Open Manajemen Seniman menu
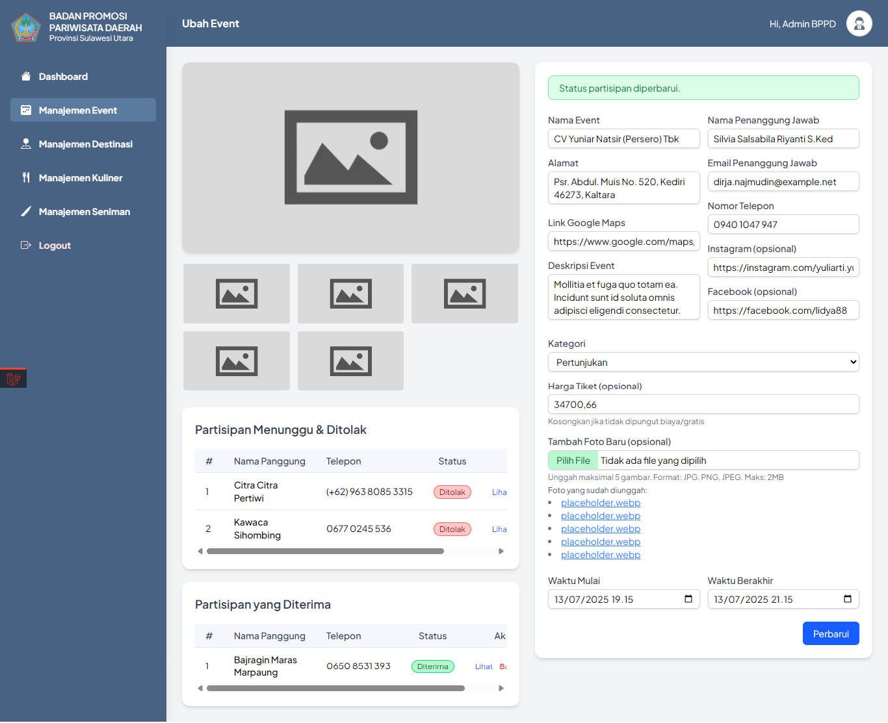This screenshot has height=723, width=888. tap(83, 211)
